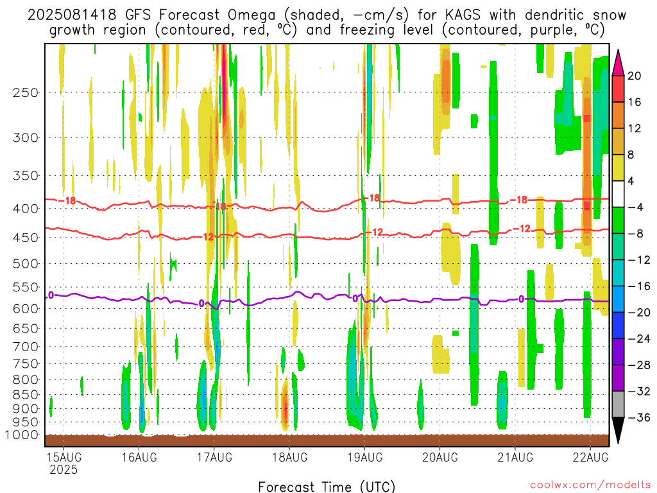The image size is (657, 493).
Task: Click the 800 pressure level label
Action: [26, 379]
